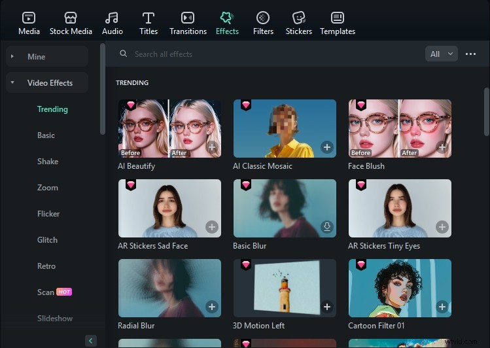Switch to the Audio tab

click(x=112, y=23)
